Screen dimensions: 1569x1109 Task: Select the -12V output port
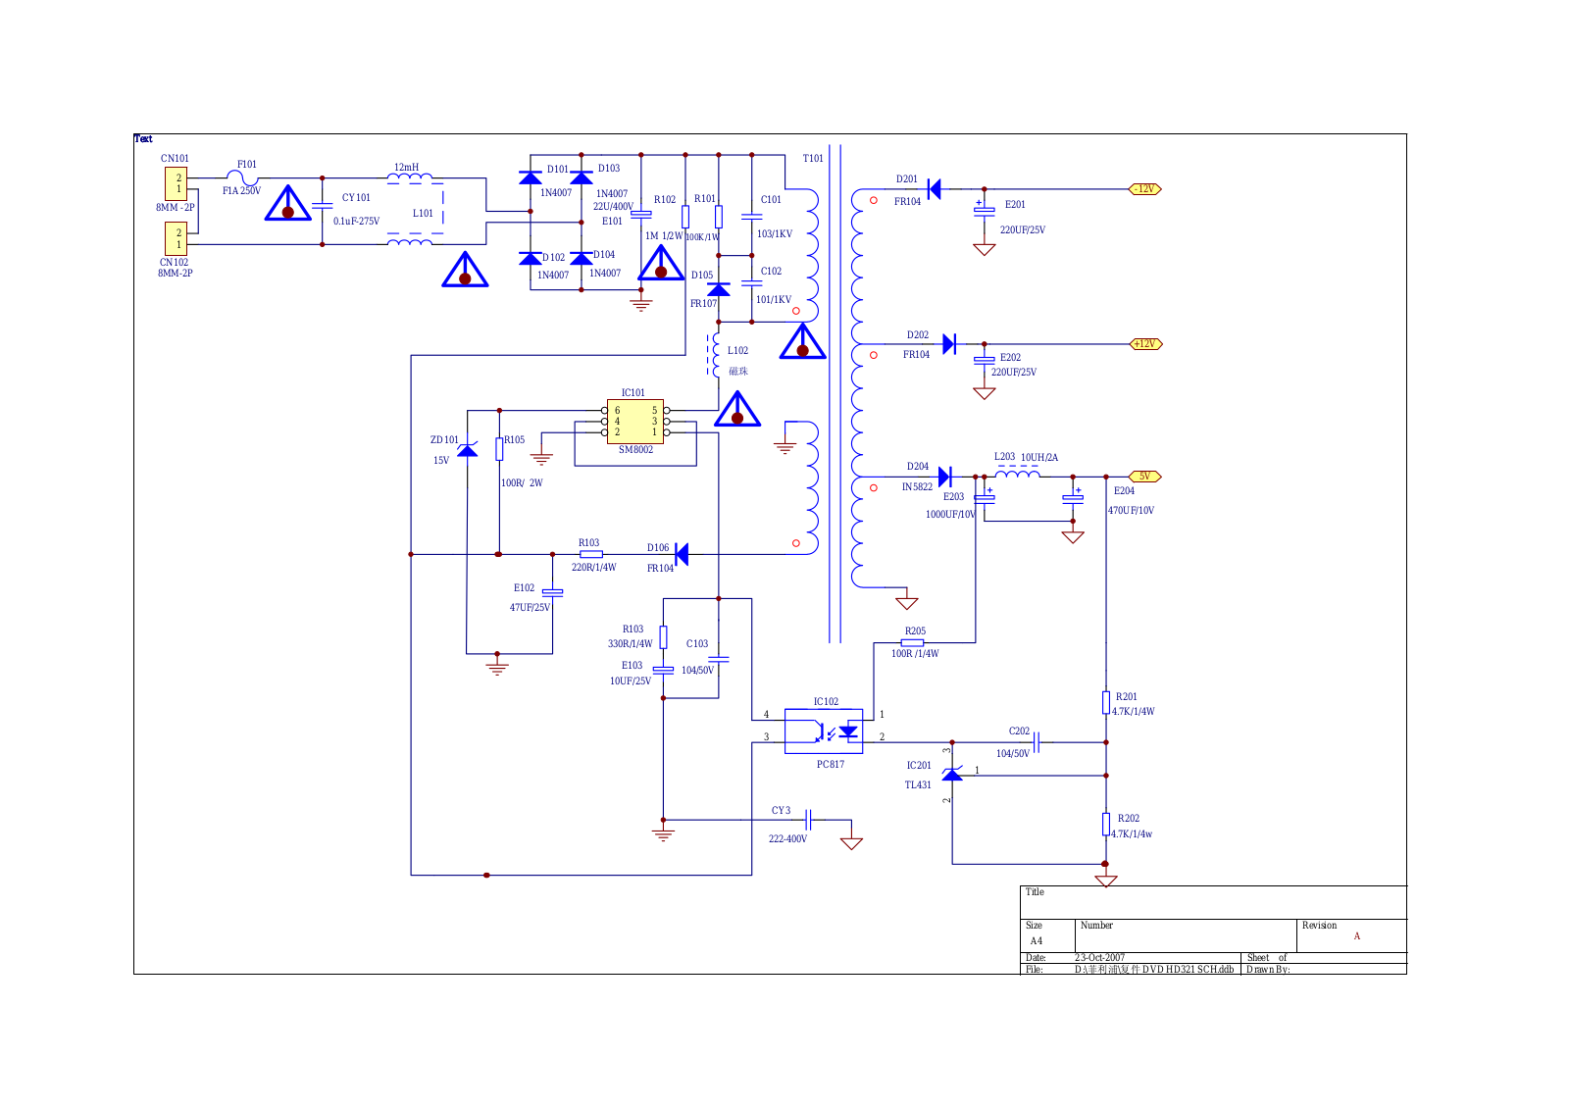pyautogui.click(x=1145, y=189)
